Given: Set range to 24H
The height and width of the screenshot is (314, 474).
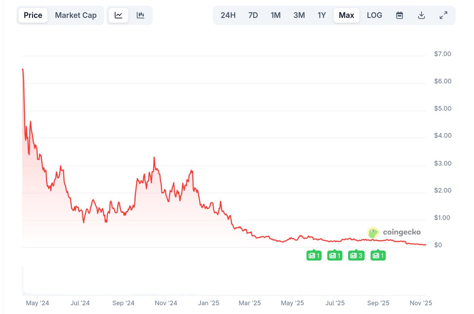Looking at the screenshot, I should click(x=228, y=15).
